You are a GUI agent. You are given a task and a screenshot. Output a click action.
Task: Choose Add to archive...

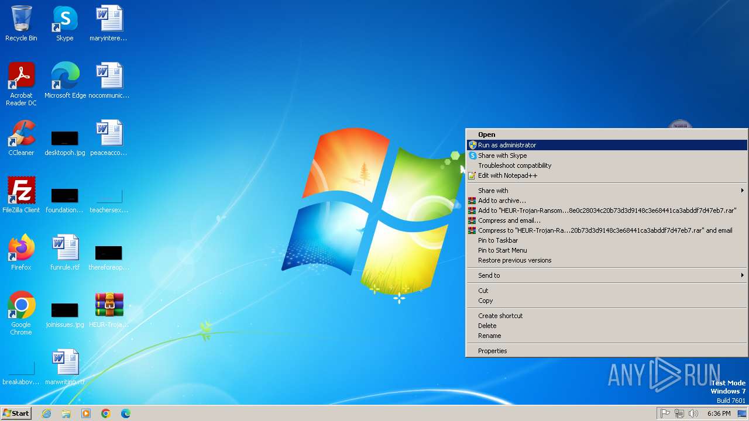[607, 201]
